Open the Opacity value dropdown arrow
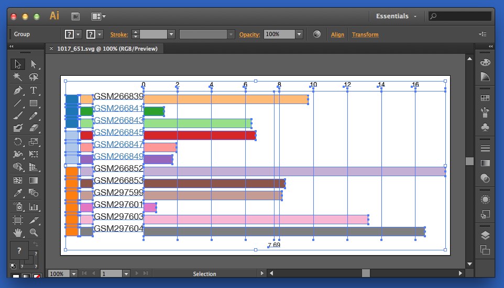 [299, 34]
